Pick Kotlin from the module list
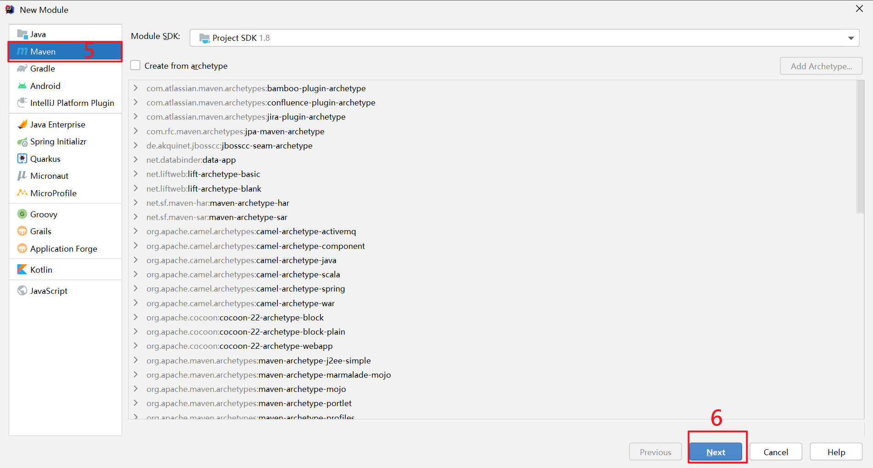 [x=65, y=270]
